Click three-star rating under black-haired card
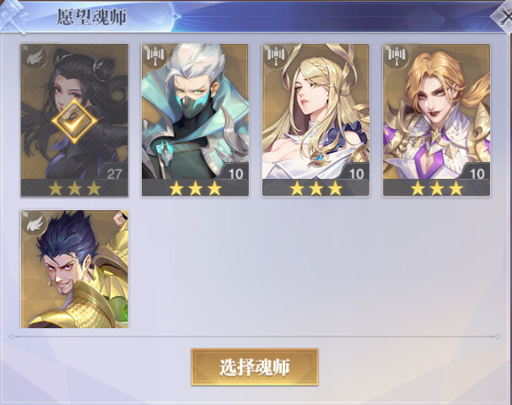 coord(74,188)
